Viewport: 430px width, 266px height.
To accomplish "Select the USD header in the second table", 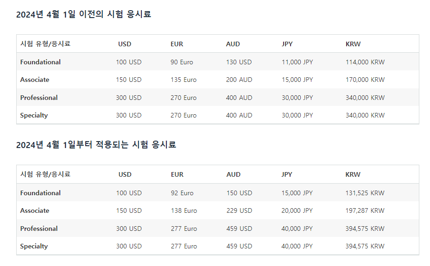I will tap(125, 174).
